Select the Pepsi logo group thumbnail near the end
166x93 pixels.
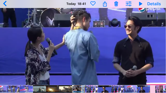[x=130, y=89]
